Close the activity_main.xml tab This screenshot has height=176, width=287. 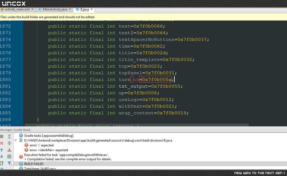[x=32, y=9]
